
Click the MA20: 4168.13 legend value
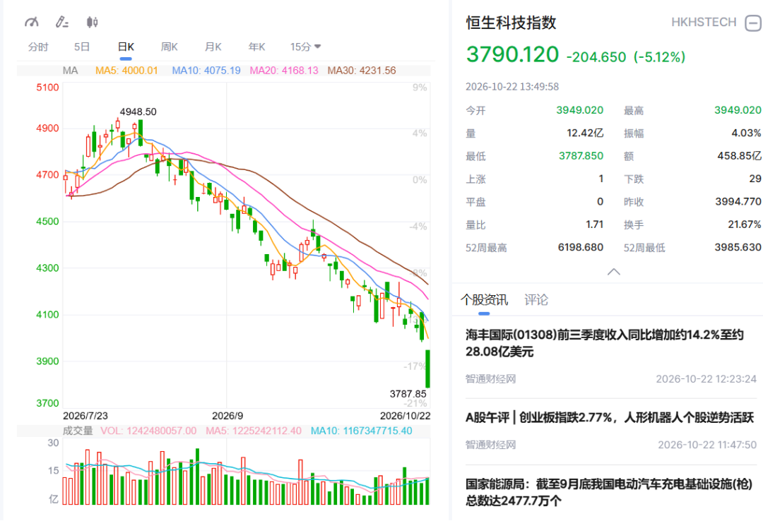pos(284,71)
